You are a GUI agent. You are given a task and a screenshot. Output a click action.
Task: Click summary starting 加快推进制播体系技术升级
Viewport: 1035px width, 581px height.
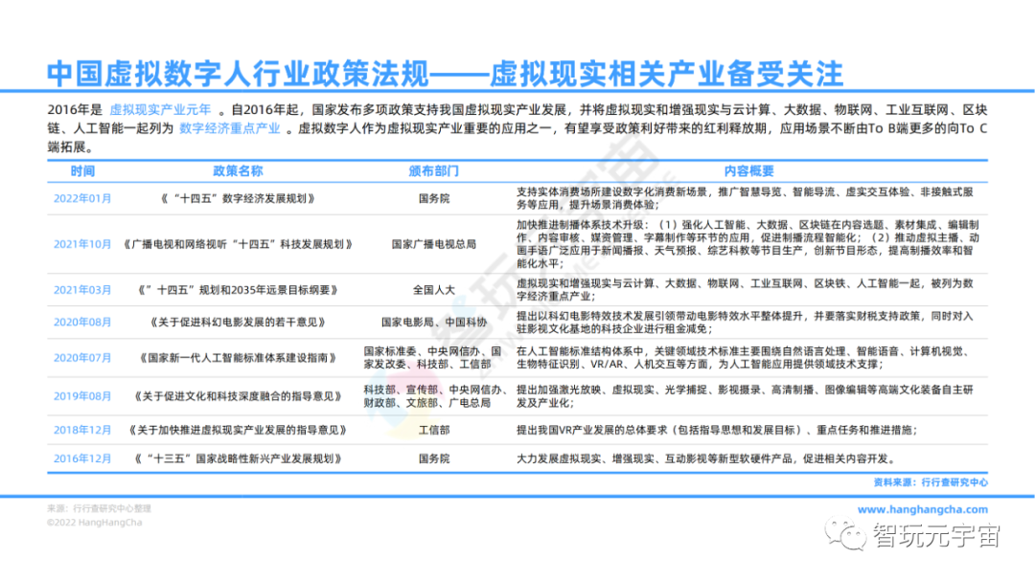[x=747, y=244]
